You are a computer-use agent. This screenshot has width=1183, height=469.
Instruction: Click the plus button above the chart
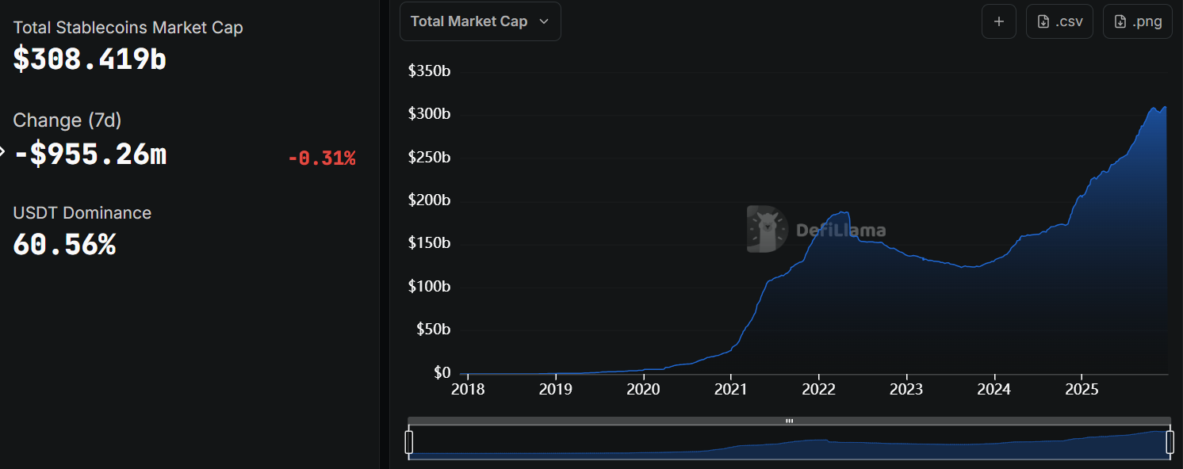[x=999, y=21]
